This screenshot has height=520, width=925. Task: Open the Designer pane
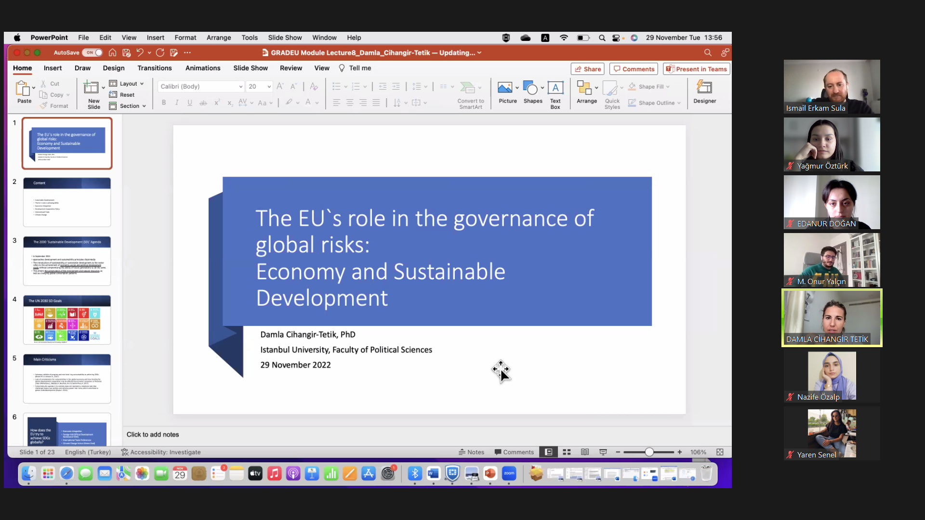[704, 88]
